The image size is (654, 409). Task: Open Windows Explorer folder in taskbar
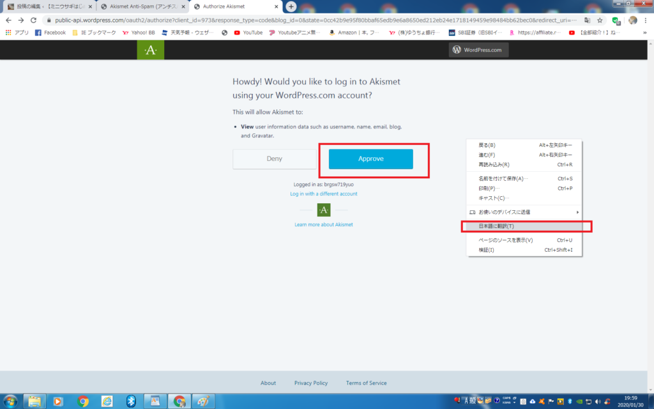point(34,401)
